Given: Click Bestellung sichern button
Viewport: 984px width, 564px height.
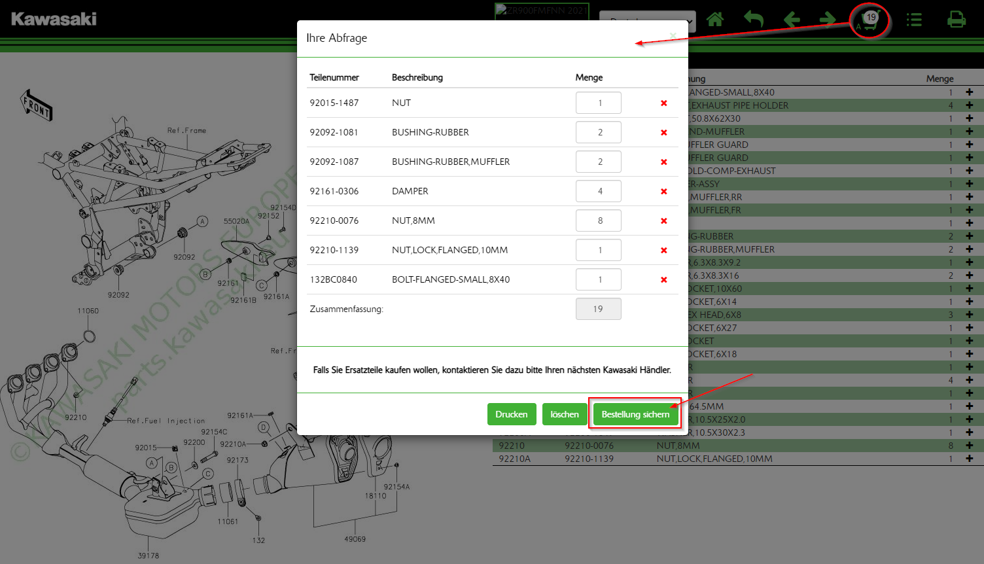Looking at the screenshot, I should [635, 414].
